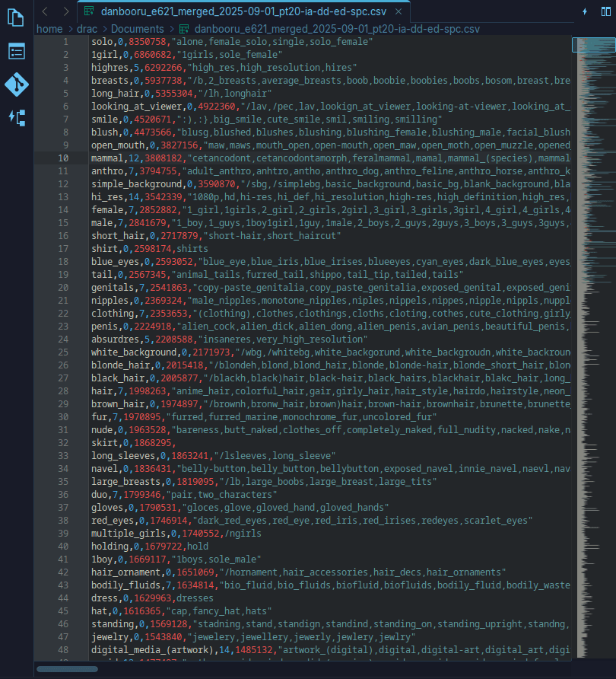
Task: Click '1girl' text on line 2
Action: pos(104,55)
